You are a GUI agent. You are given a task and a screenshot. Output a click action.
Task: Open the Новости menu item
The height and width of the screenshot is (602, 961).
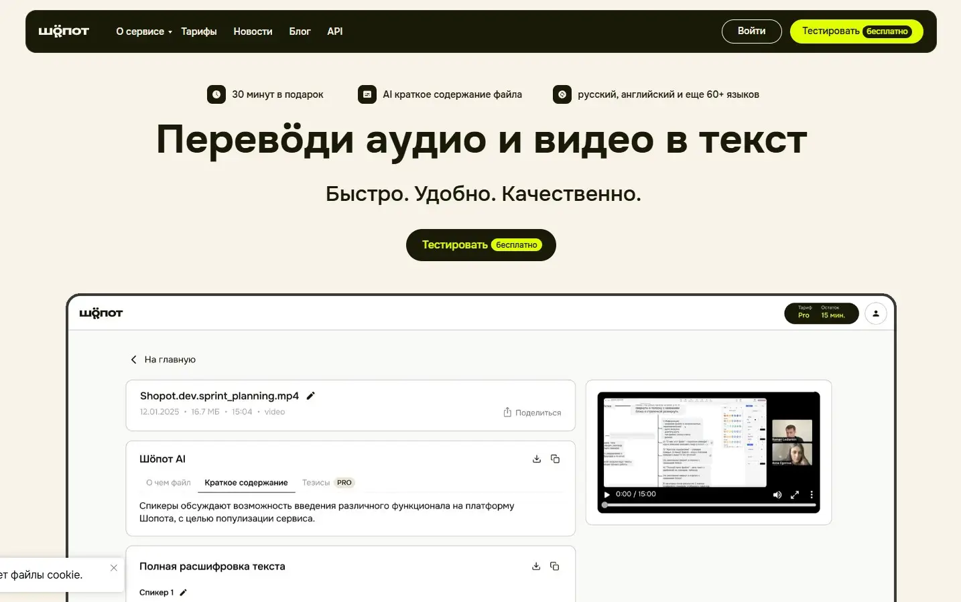click(x=253, y=31)
